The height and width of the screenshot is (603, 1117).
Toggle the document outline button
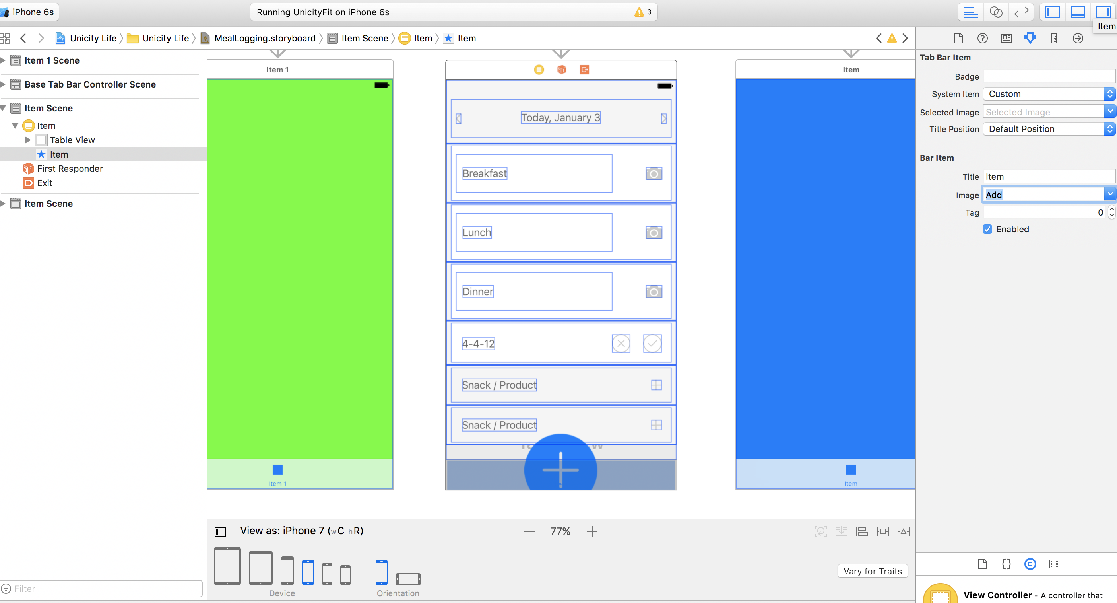[220, 531]
